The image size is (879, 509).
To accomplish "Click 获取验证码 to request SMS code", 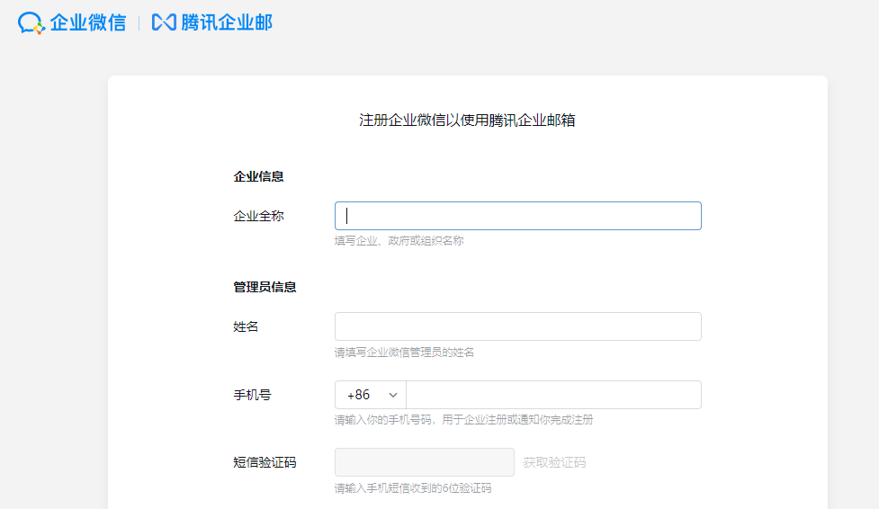I will click(x=554, y=462).
